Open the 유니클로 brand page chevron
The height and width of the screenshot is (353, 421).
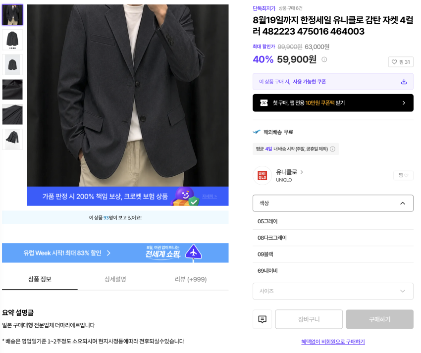[x=302, y=172]
